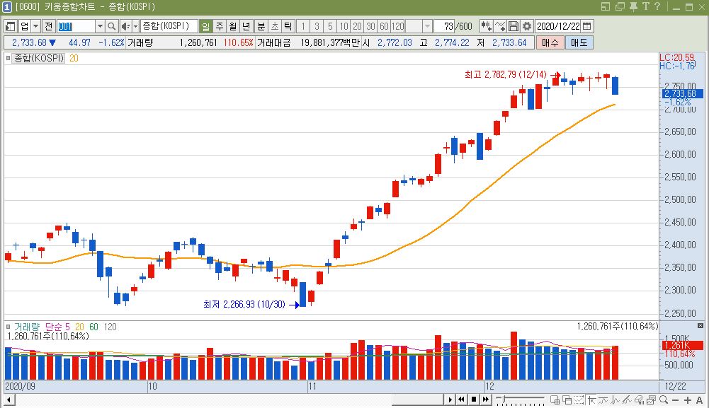Click the horizontal trend-line tool icon
The image size is (709, 408).
click(x=603, y=400)
